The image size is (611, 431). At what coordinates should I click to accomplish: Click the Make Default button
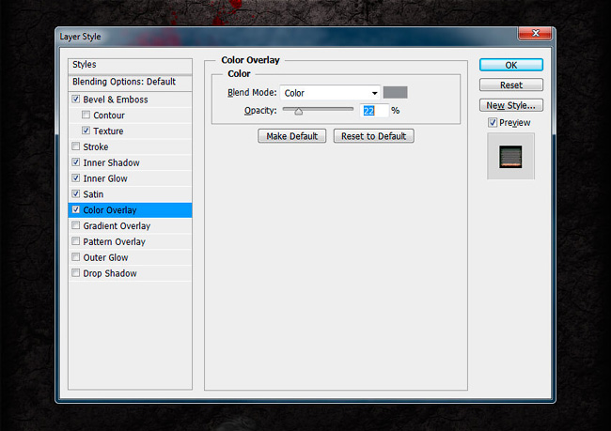(x=291, y=136)
